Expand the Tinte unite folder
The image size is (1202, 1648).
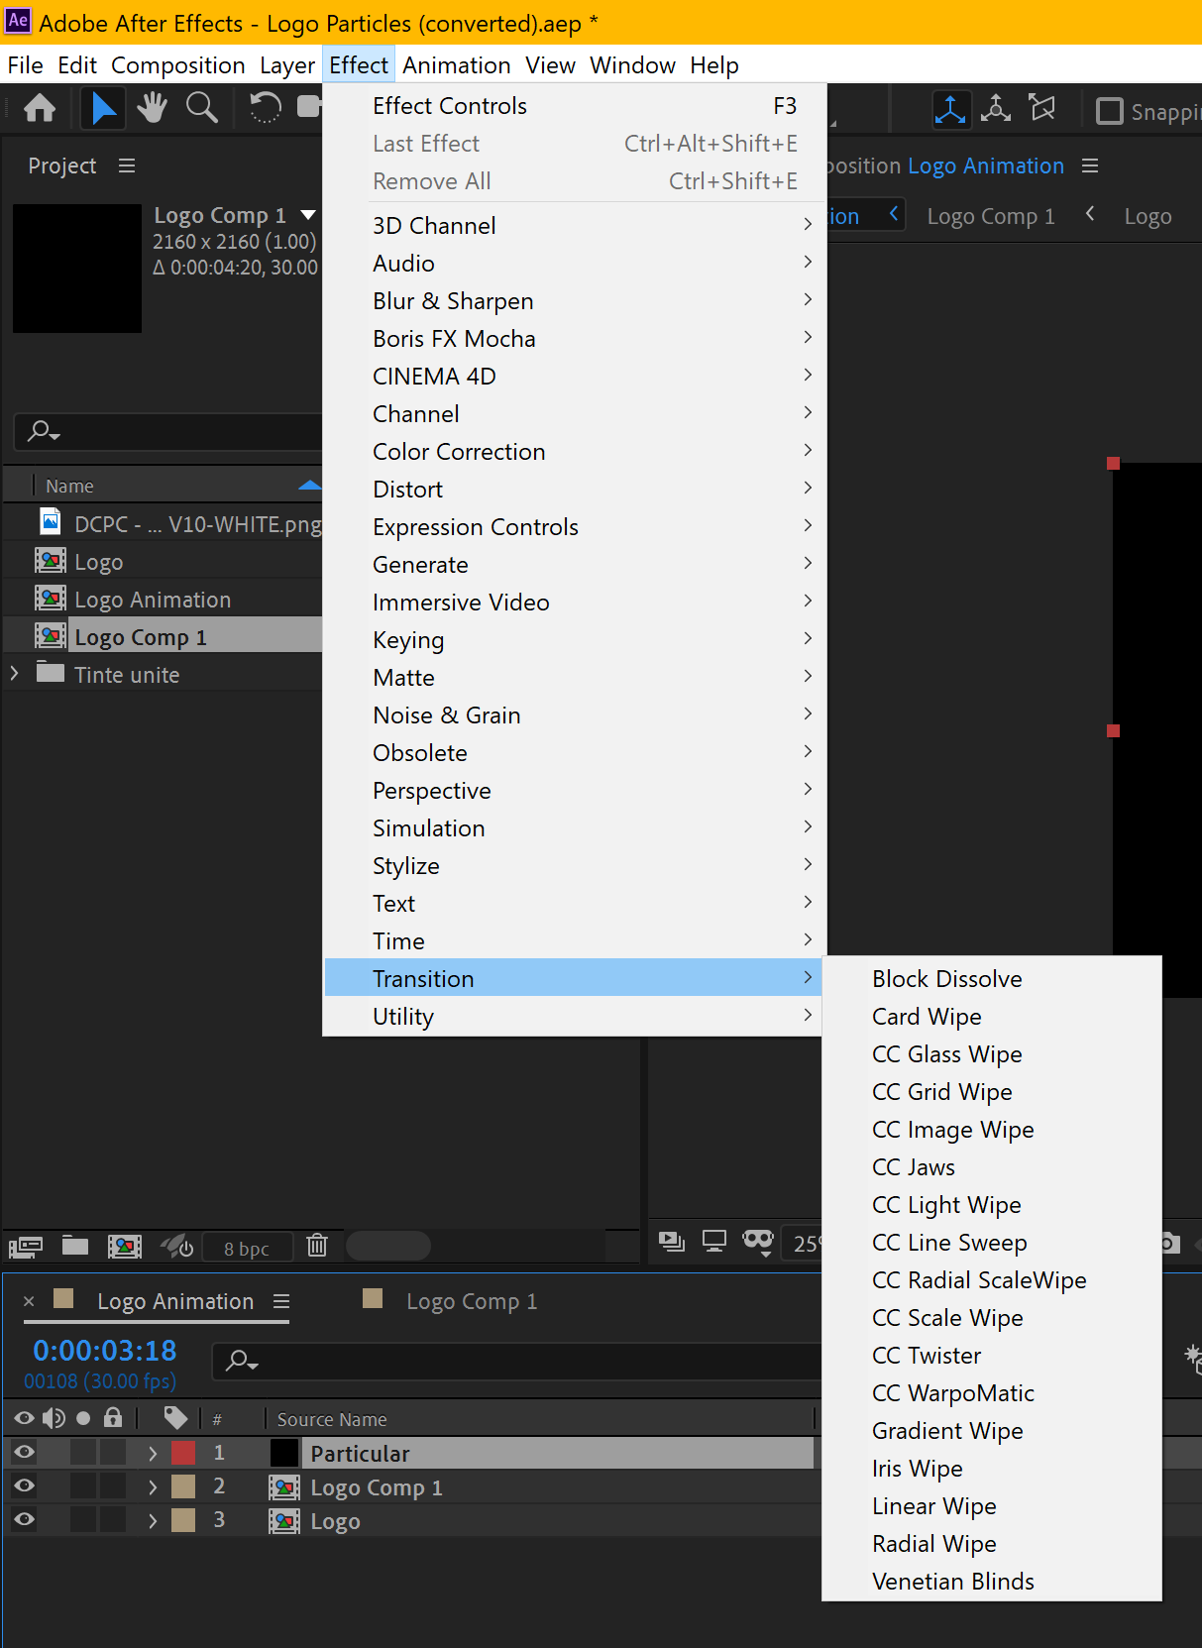point(14,673)
